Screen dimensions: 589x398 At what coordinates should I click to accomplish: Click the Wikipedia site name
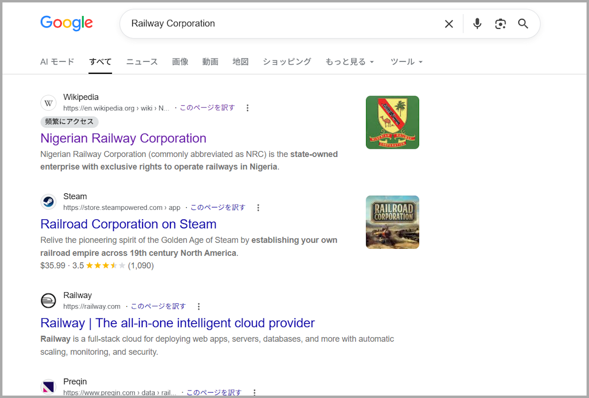(x=81, y=97)
